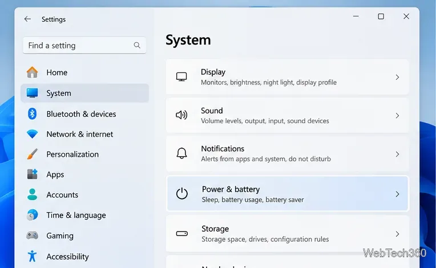Maximize the Settings window

[381, 17]
